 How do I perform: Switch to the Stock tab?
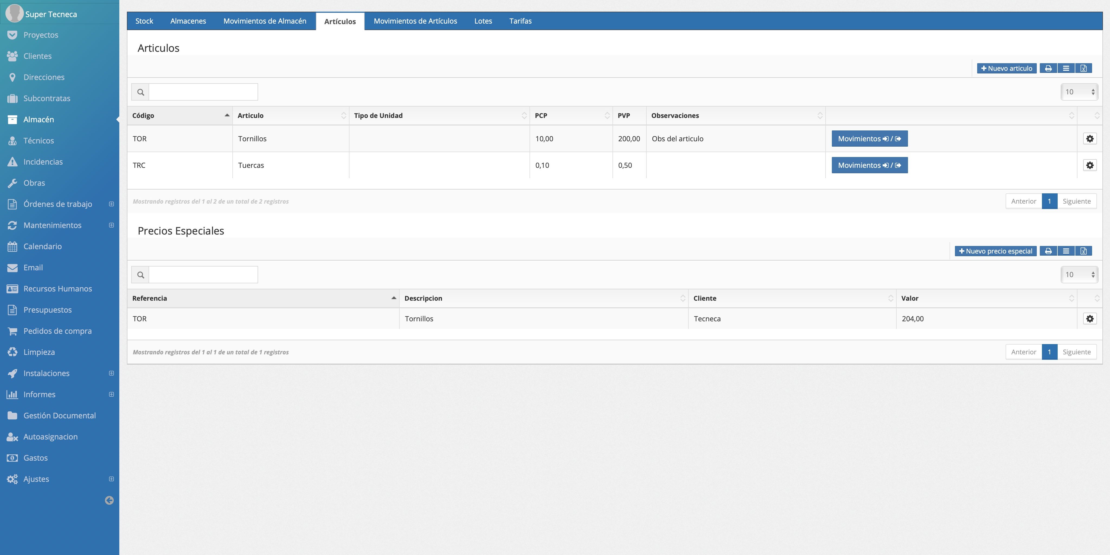tap(144, 21)
